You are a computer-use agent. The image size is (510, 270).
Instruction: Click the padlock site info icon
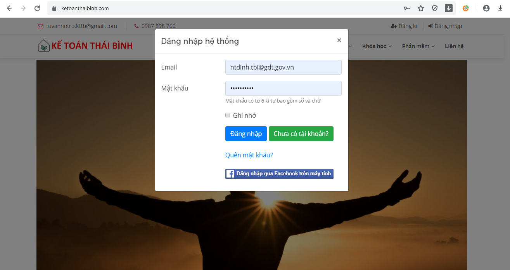(54, 8)
